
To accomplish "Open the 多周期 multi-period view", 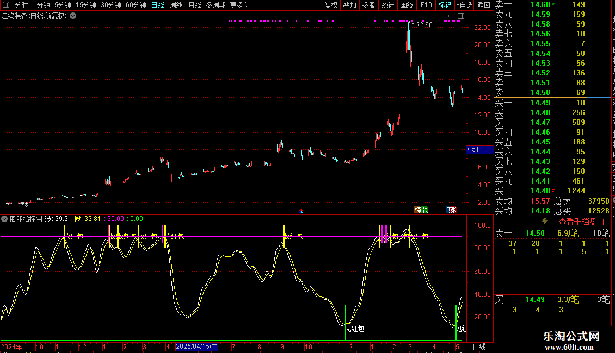I will point(216,5).
